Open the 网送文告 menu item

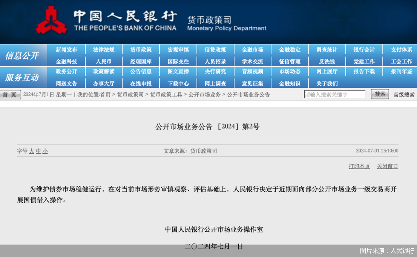tap(66, 84)
